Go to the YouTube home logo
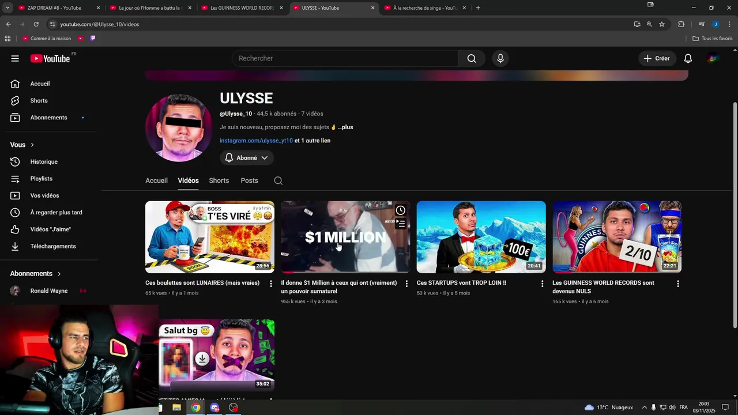738x415 pixels. click(x=50, y=58)
